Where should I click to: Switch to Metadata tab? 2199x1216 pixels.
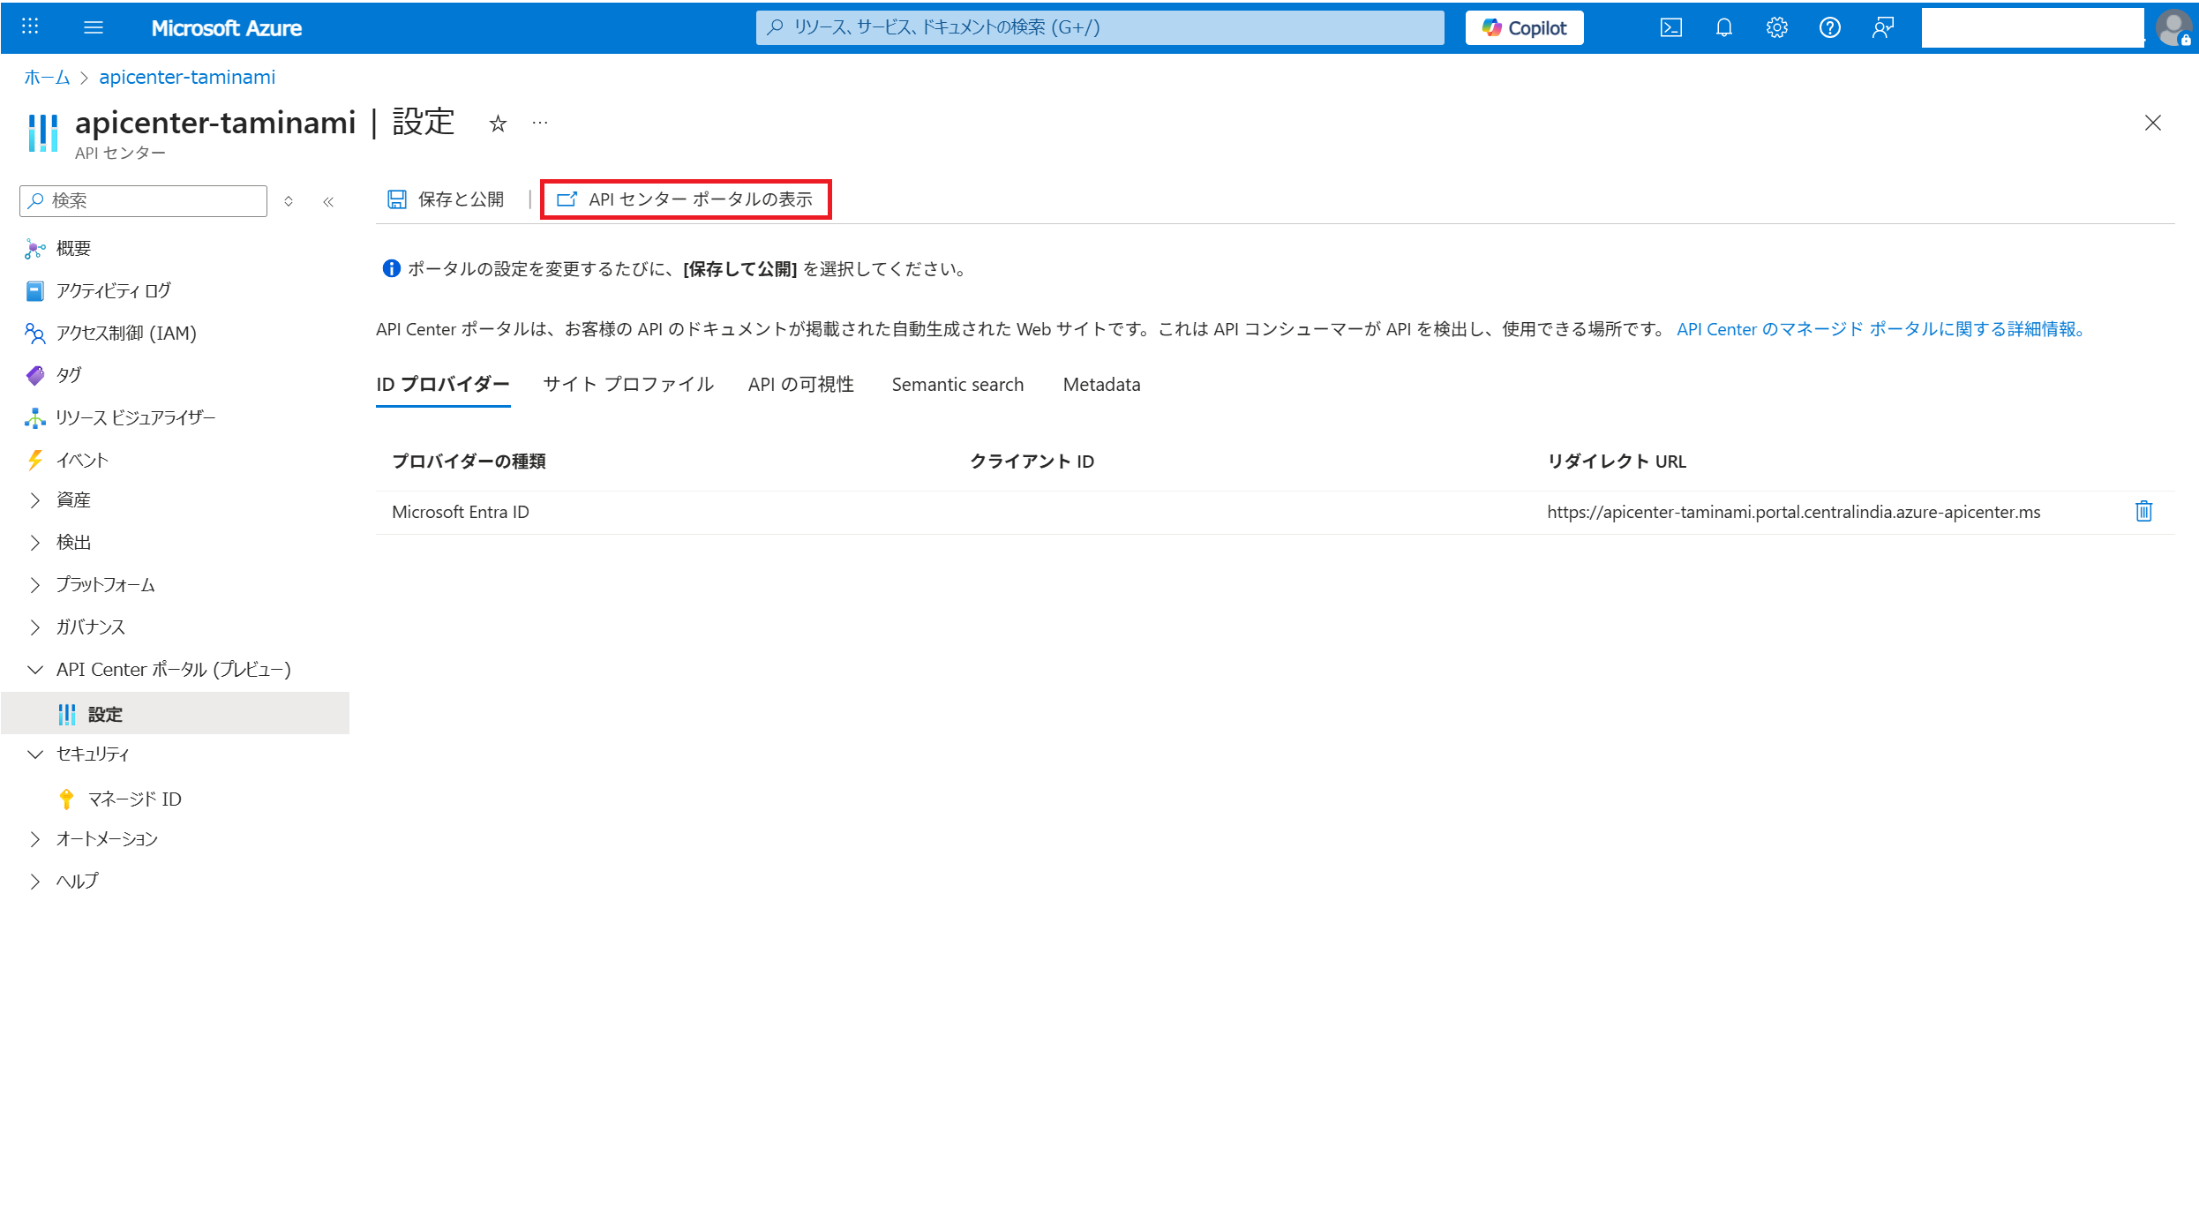pos(1101,385)
